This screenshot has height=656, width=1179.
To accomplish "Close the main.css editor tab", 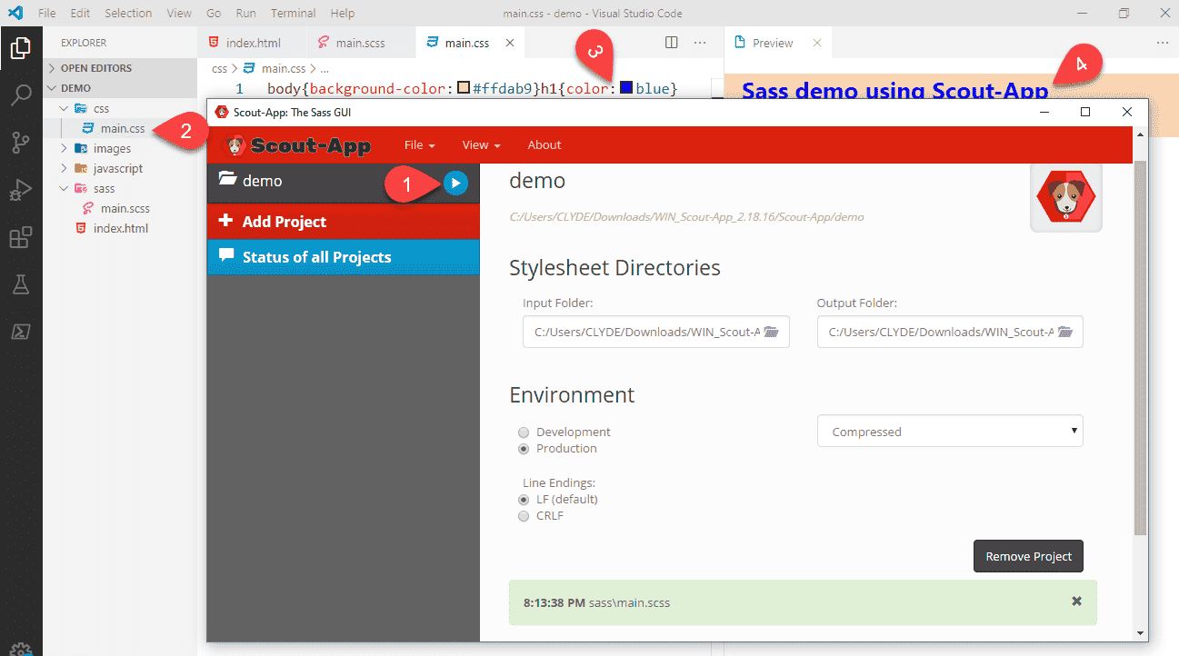I will [x=510, y=43].
